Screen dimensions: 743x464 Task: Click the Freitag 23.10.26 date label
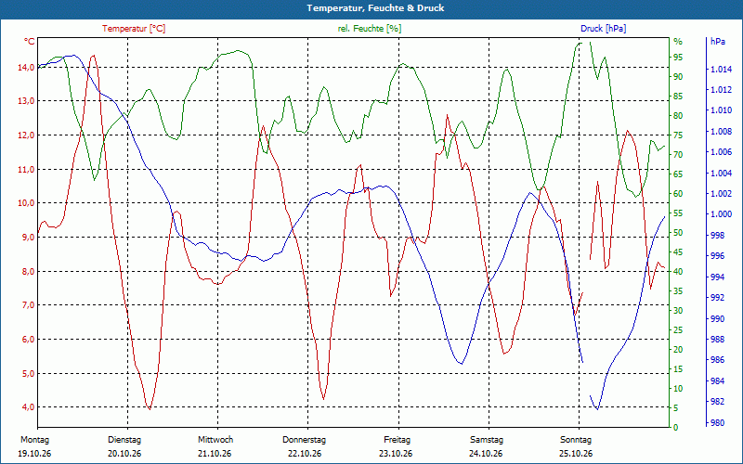(x=397, y=446)
